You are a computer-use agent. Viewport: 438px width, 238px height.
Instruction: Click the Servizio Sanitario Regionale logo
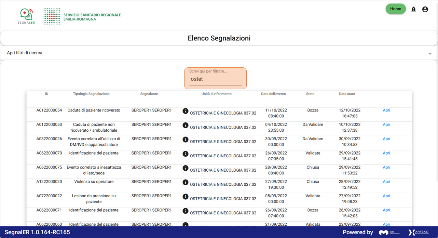pos(82,16)
